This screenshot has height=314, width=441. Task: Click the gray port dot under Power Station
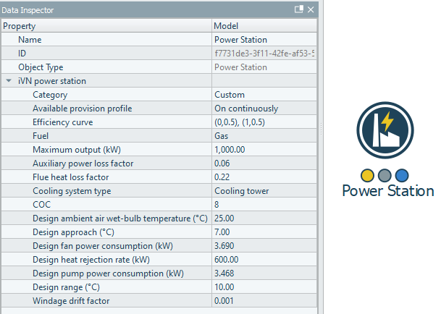385,175
